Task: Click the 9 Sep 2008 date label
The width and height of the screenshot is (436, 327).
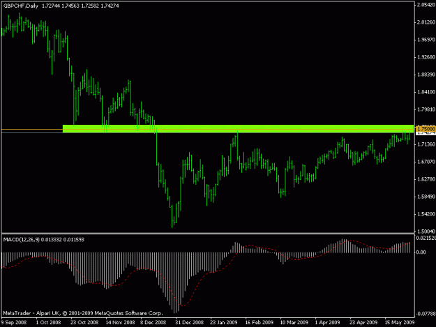Action: pyautogui.click(x=14, y=322)
